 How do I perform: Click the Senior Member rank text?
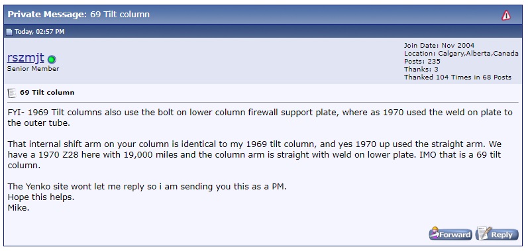[x=33, y=69]
